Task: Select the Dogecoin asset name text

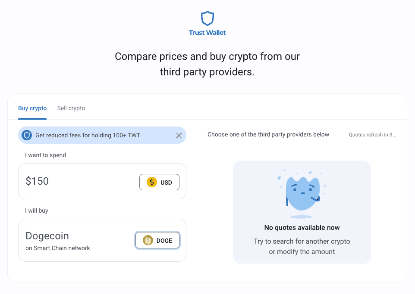Action: click(x=47, y=236)
